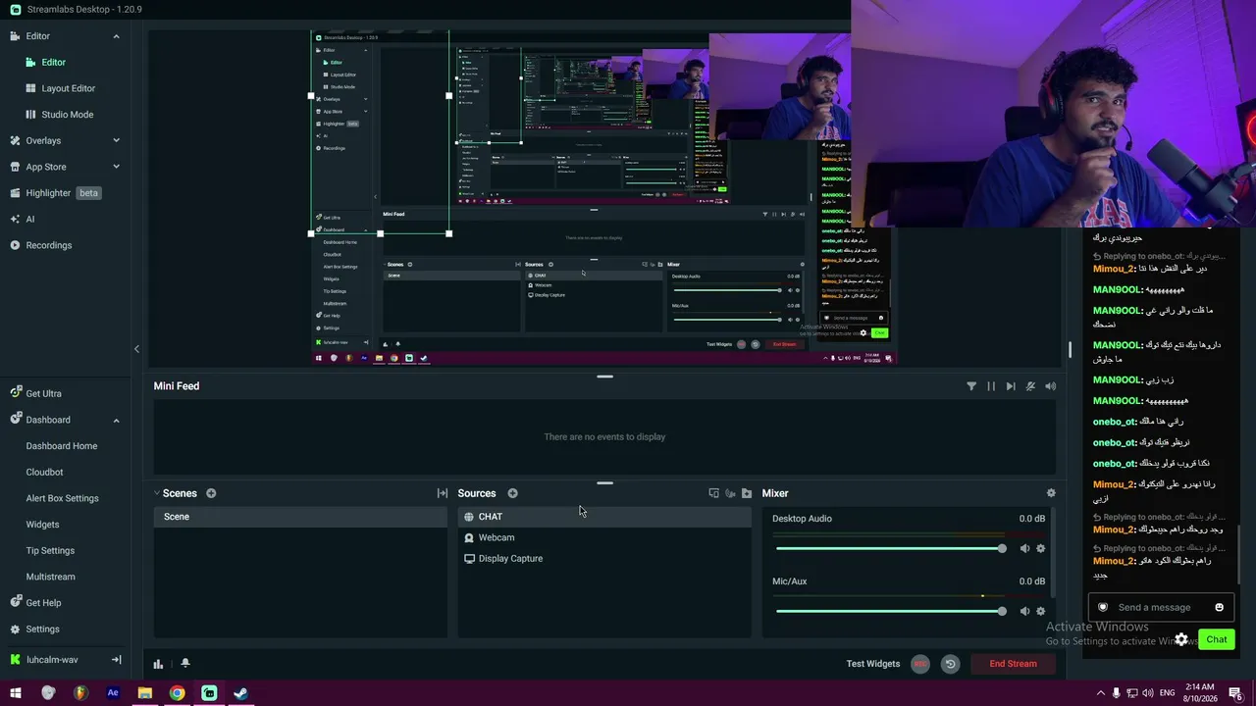Open File Explorer from the taskbar

point(144,693)
